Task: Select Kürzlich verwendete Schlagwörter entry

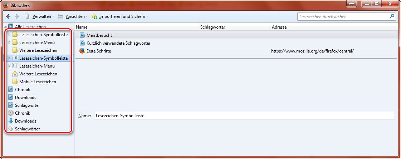Action: [x=118, y=43]
